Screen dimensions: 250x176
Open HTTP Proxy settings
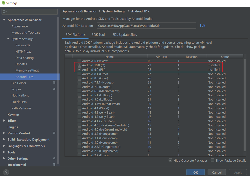point(23,51)
